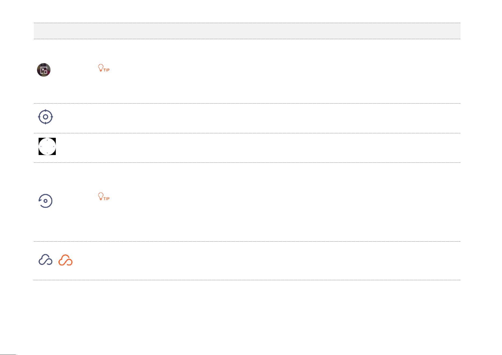502x355 pixels.
Task: Click the lower orange TIP text label
Action: (x=106, y=199)
